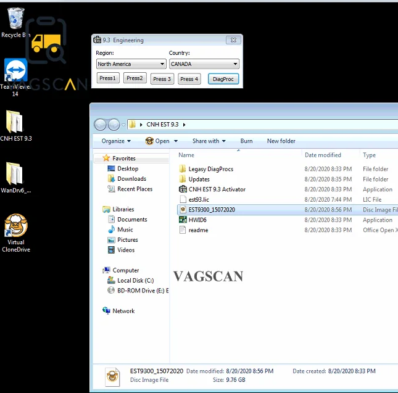The height and width of the screenshot is (393, 398).
Task: Select the Legasy DiagProcs folder icon
Action: click(x=183, y=168)
